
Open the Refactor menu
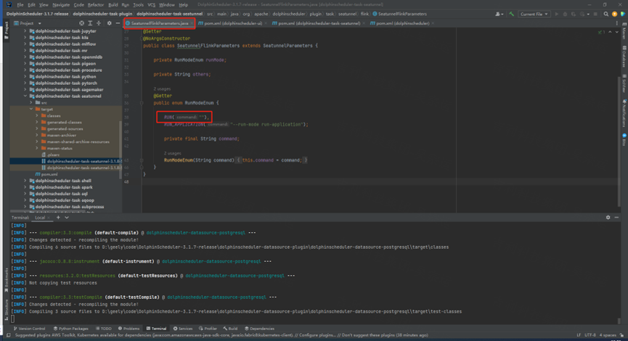95,4
